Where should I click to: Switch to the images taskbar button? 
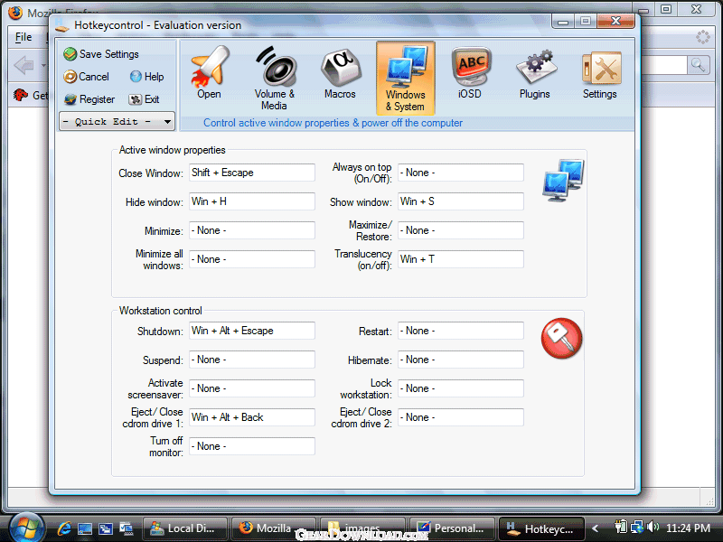(362, 528)
